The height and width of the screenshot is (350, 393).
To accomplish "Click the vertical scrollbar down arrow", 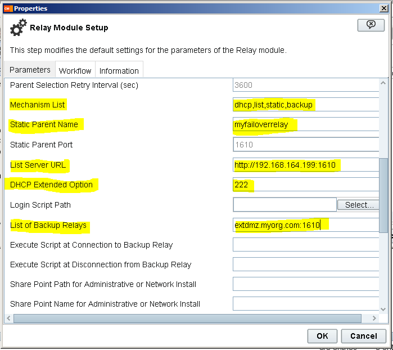I will [x=383, y=309].
